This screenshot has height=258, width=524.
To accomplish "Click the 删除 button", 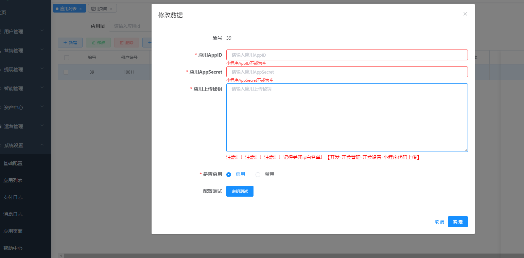I will point(126,43).
